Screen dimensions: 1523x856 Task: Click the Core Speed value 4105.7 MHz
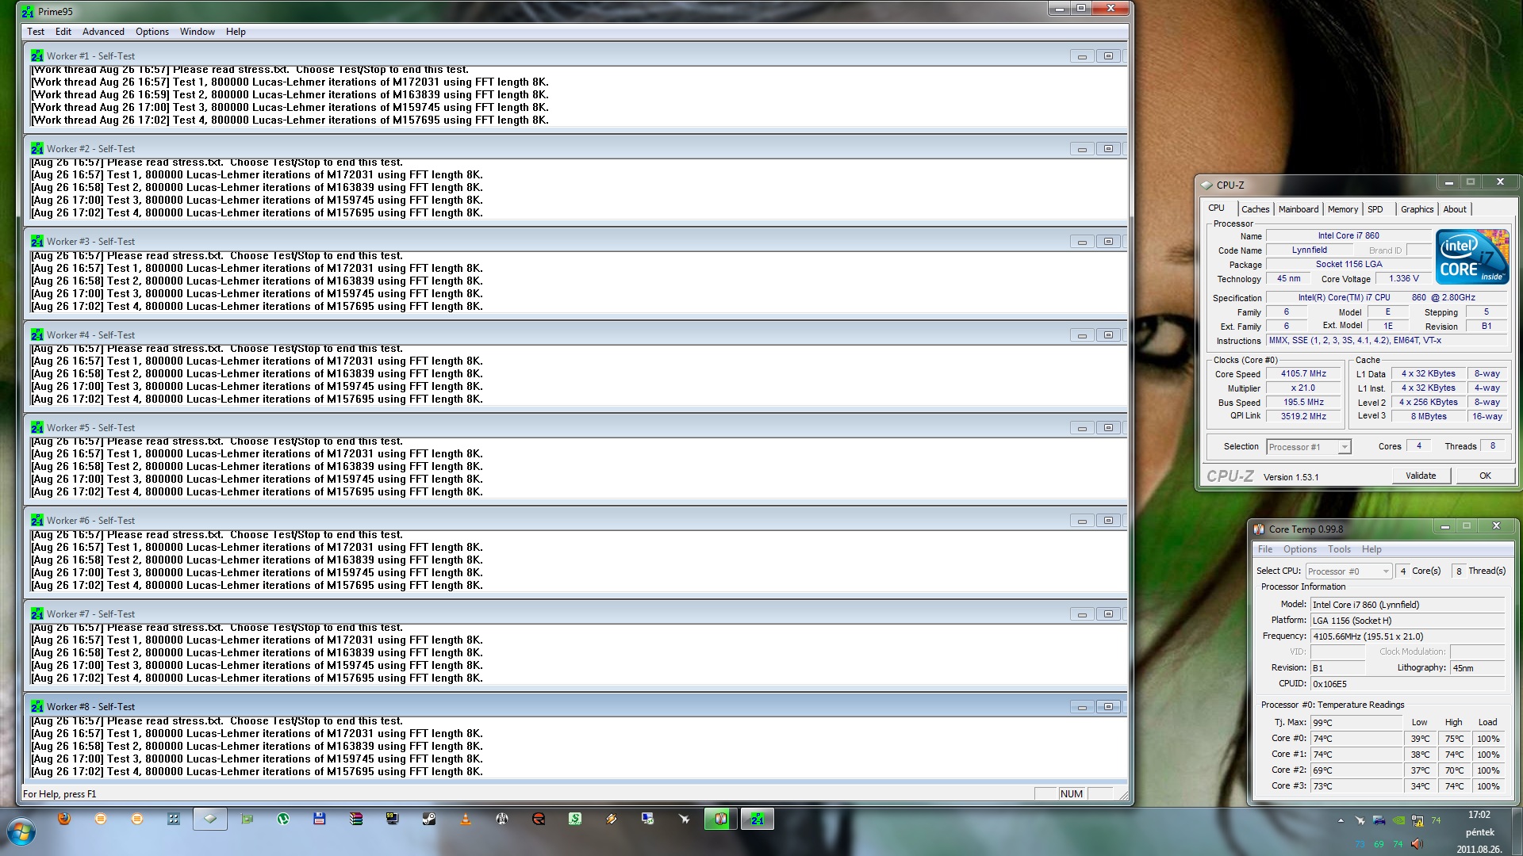(1303, 374)
